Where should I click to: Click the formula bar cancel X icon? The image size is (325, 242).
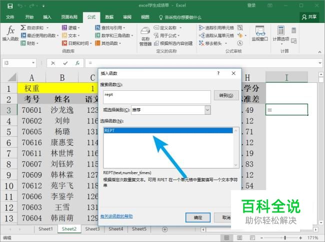pyautogui.click(x=53, y=63)
